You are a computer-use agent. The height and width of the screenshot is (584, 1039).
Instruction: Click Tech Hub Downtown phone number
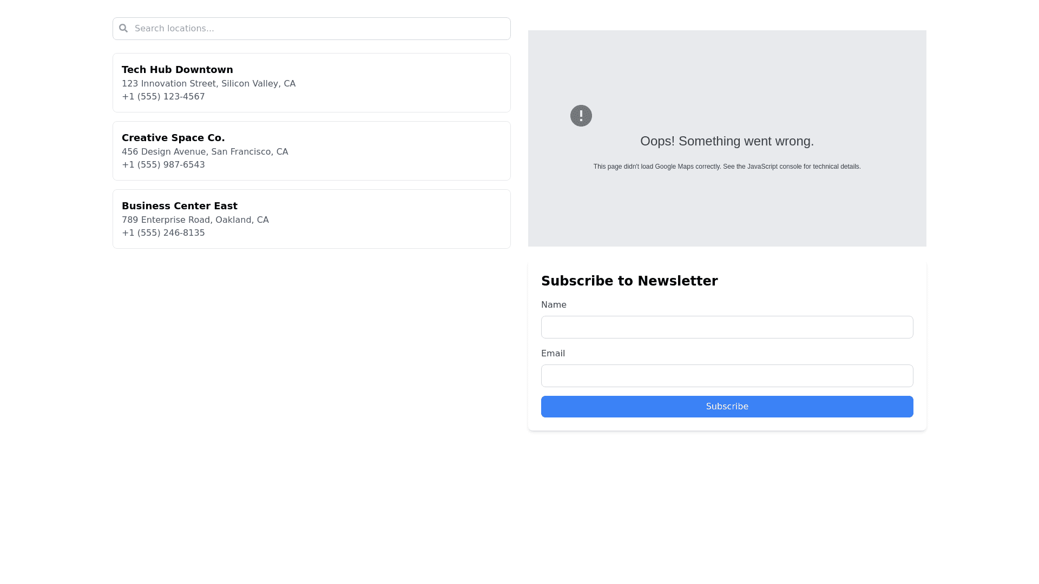click(163, 97)
